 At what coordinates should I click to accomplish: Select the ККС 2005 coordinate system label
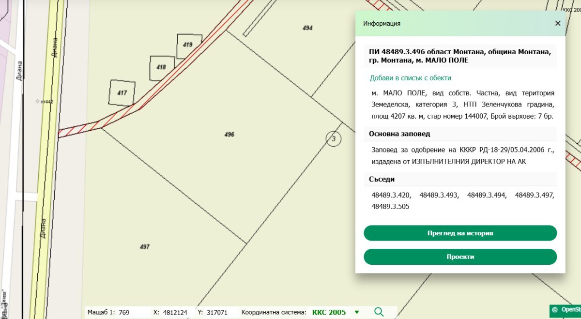pyautogui.click(x=329, y=312)
